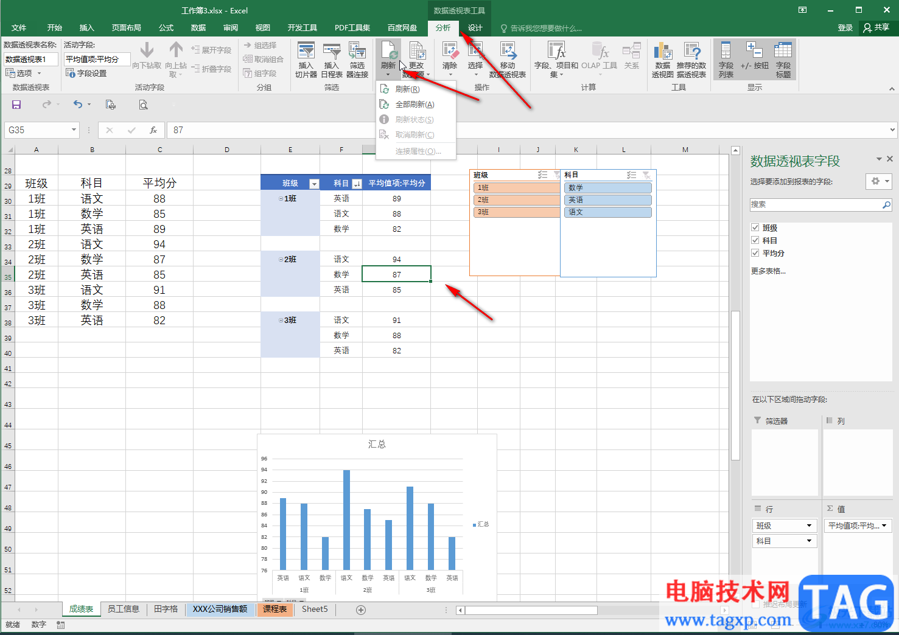Insert Timeline (插入日程表) icon
The width and height of the screenshot is (899, 635).
[332, 50]
